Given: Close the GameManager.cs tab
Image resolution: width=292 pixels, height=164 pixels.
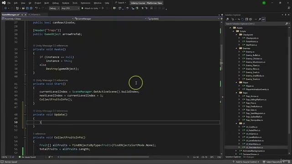Looking at the screenshot, I should click(x=26, y=15).
